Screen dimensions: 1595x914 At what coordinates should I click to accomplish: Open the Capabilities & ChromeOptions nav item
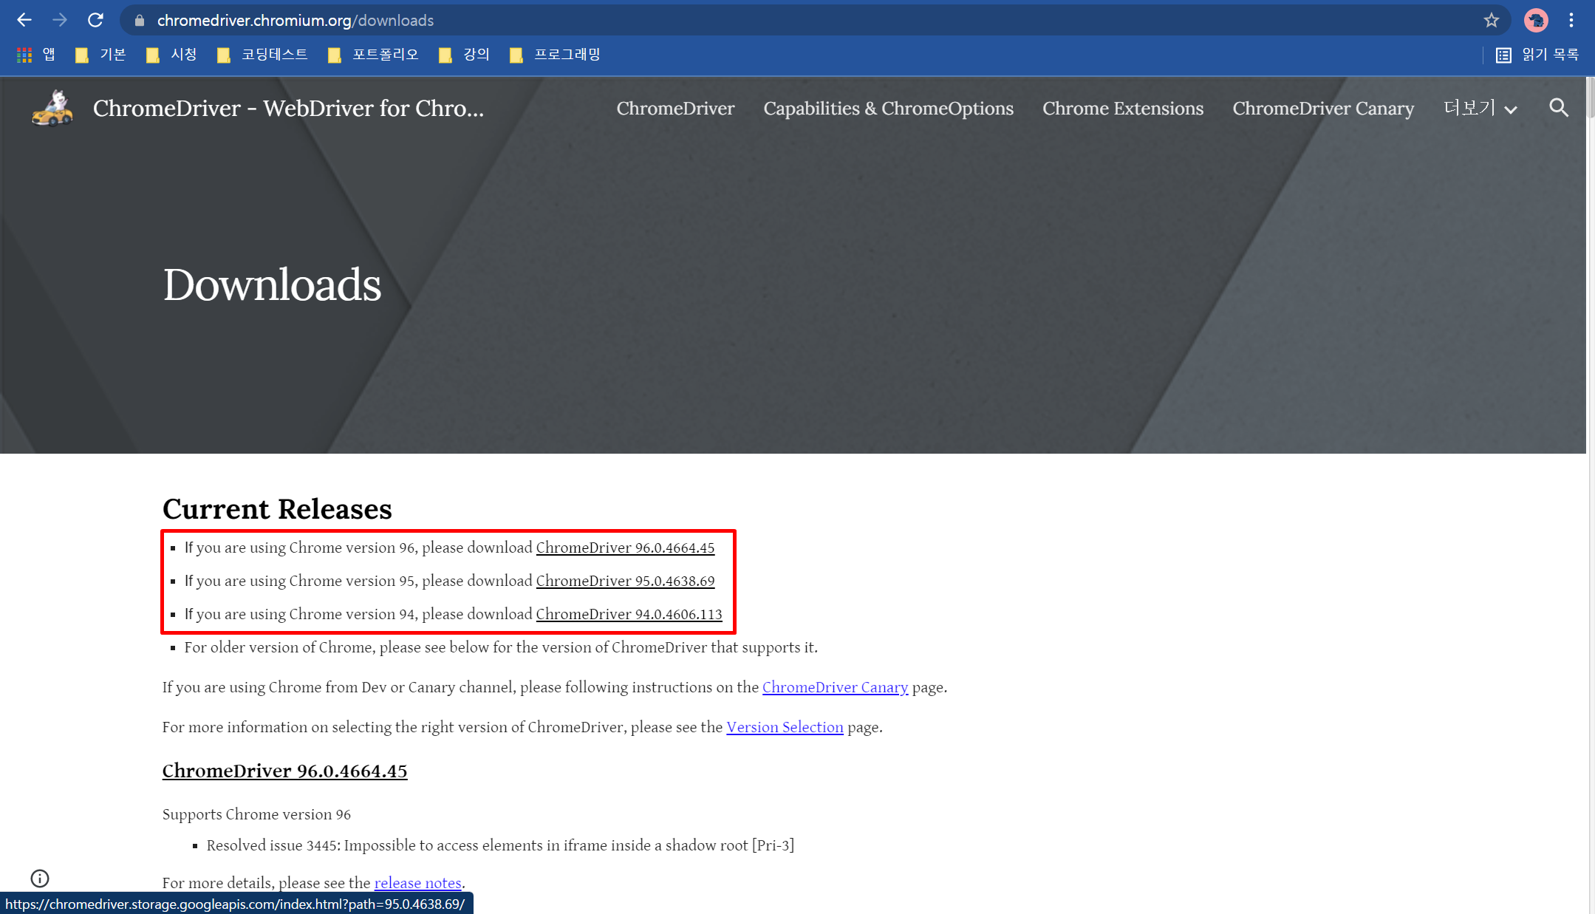click(x=888, y=108)
